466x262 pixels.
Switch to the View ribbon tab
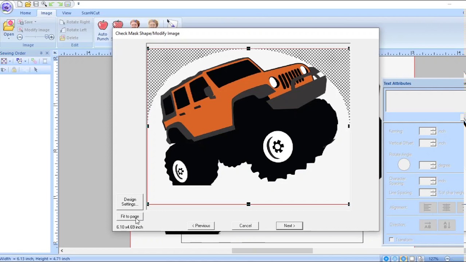pos(67,13)
